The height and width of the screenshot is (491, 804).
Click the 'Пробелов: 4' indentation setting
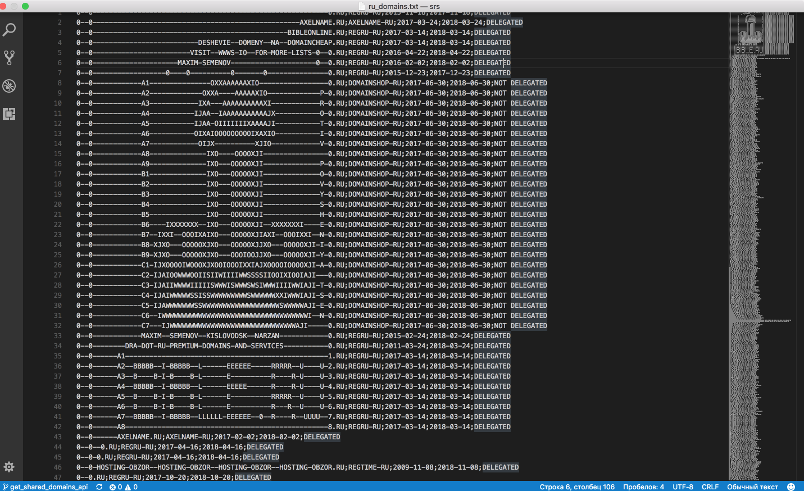coord(643,487)
